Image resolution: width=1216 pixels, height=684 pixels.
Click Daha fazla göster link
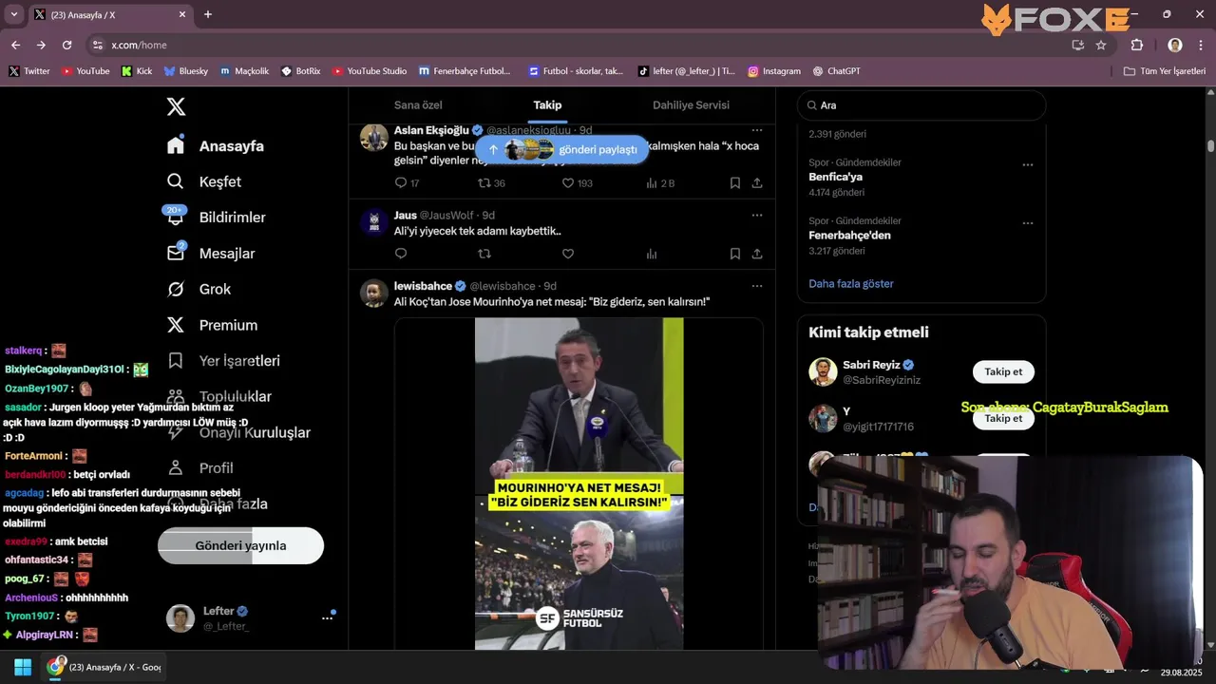point(851,283)
